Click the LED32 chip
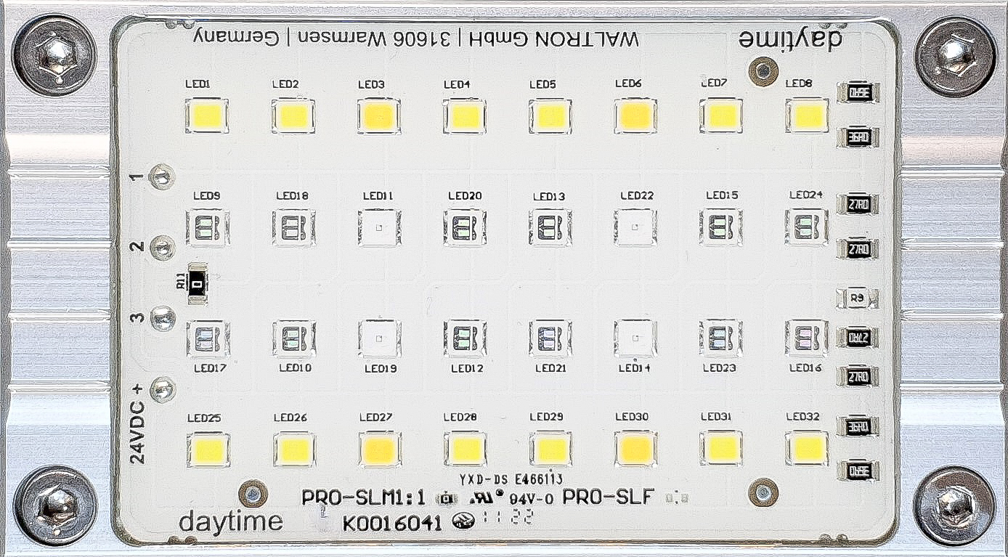Image resolution: width=1008 pixels, height=557 pixels. click(x=808, y=448)
